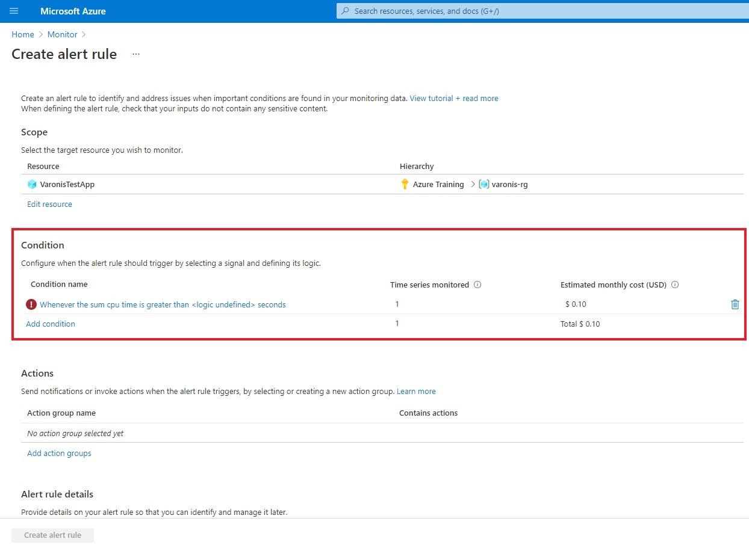Viewport: 749px width, 548px height.
Task: Open the ellipsis more options next to title
Action: pyautogui.click(x=136, y=54)
